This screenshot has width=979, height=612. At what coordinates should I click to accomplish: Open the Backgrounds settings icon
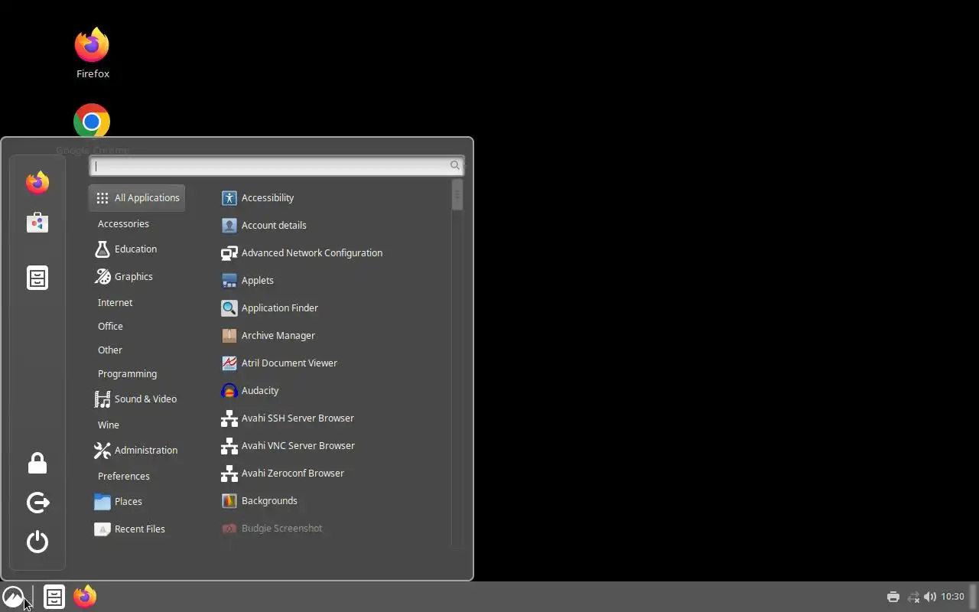(229, 500)
